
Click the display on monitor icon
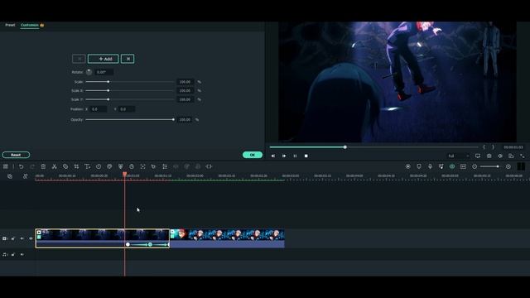pyautogui.click(x=478, y=156)
